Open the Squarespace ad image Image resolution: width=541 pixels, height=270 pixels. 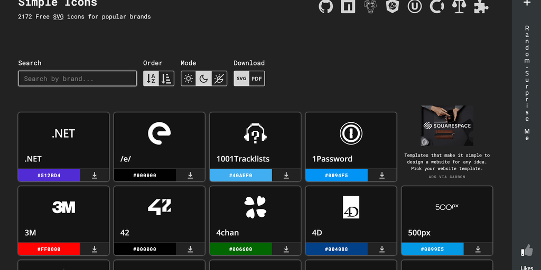coord(447,126)
